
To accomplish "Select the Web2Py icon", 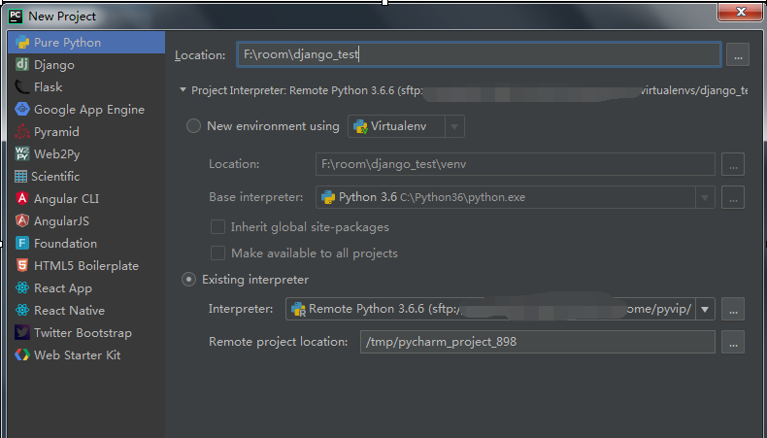I will point(22,154).
